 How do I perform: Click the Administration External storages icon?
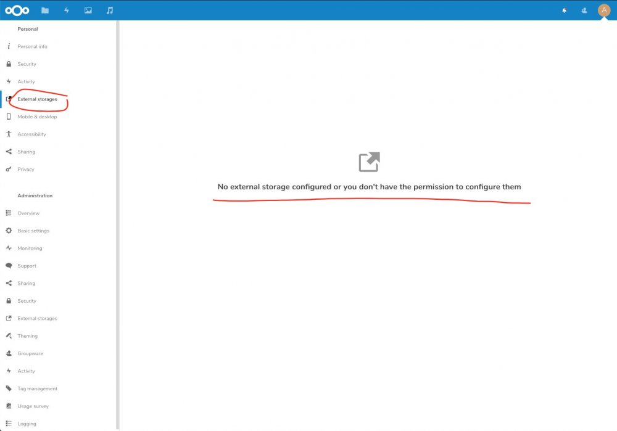9,318
